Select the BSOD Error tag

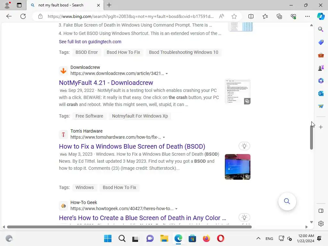(86, 52)
